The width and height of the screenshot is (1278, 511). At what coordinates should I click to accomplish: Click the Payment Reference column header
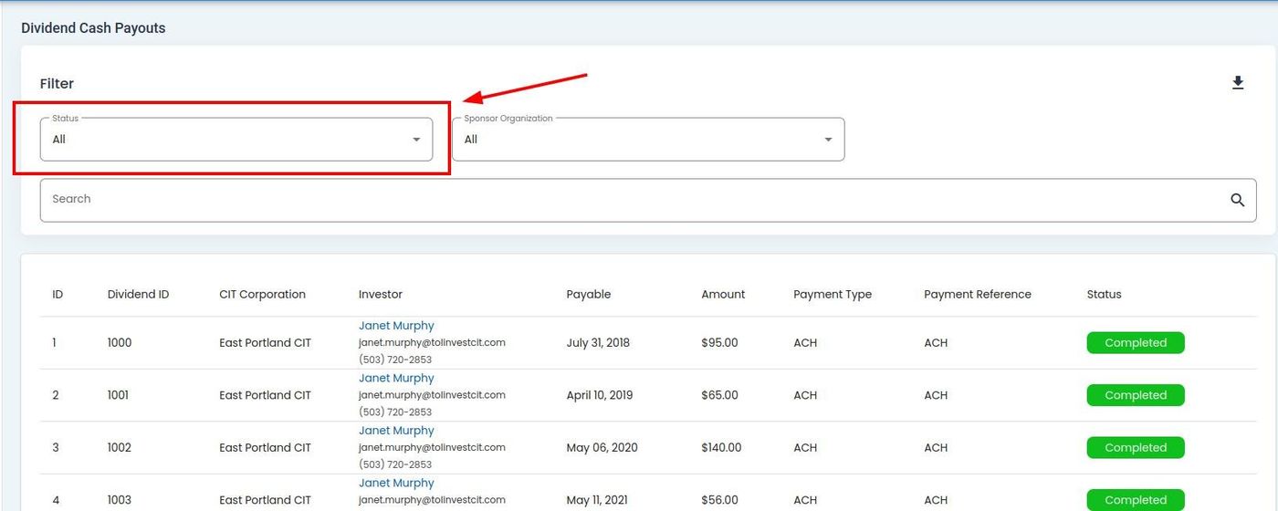click(x=977, y=295)
